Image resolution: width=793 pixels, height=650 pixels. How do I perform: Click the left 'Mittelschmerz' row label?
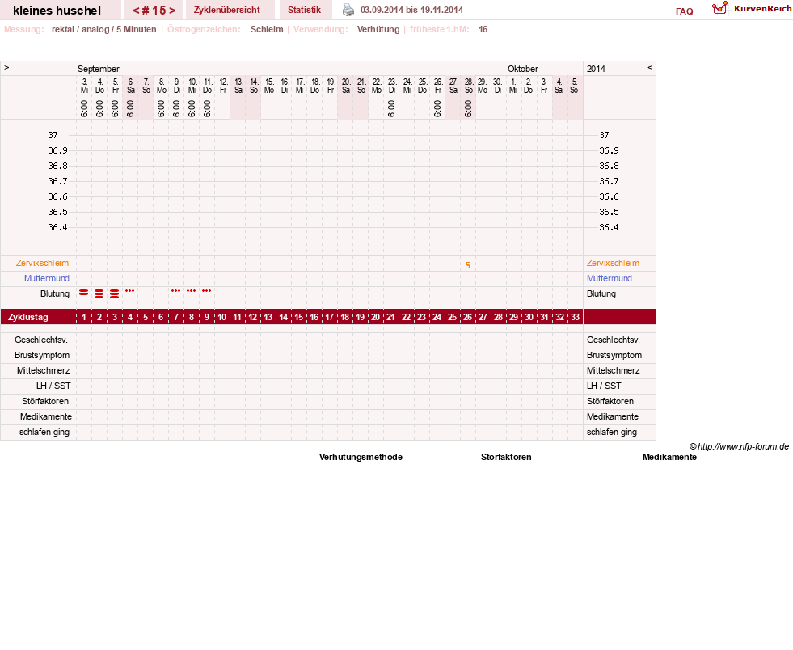(x=43, y=370)
